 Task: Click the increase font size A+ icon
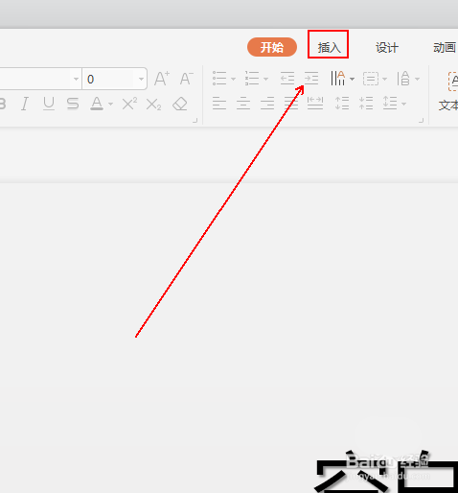(x=162, y=79)
